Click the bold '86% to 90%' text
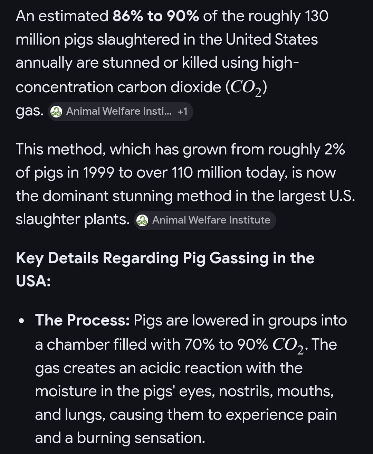 tap(155, 16)
